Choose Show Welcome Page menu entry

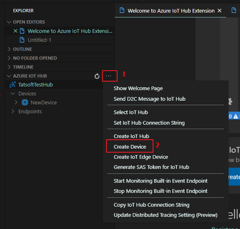pyautogui.click(x=138, y=88)
